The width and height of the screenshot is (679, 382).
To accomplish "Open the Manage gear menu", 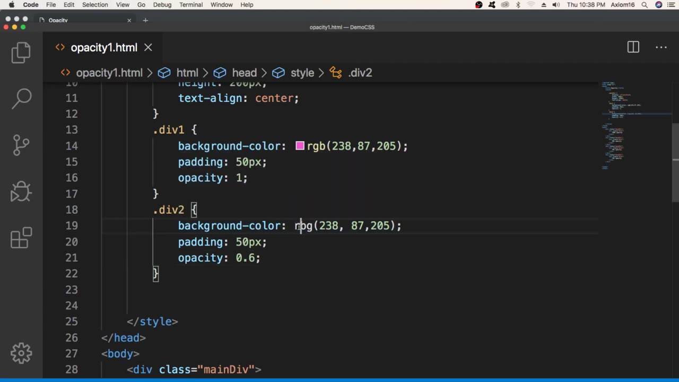I will point(21,353).
